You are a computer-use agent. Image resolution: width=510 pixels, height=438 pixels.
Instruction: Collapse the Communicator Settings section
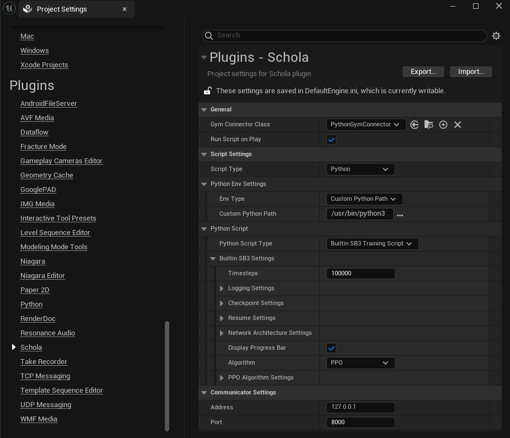[x=204, y=393]
